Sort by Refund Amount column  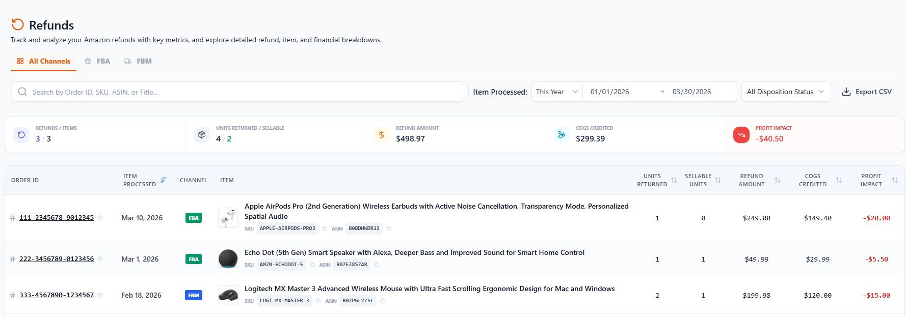point(778,180)
